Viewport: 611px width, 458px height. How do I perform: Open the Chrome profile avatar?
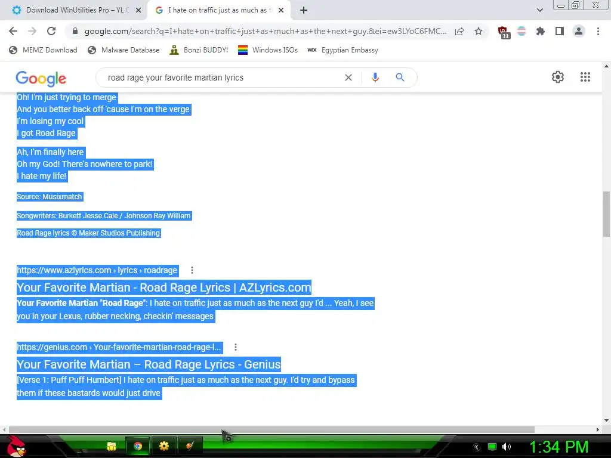pyautogui.click(x=579, y=31)
